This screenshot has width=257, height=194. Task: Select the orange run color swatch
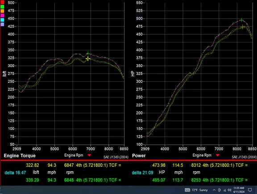coord(2,11)
